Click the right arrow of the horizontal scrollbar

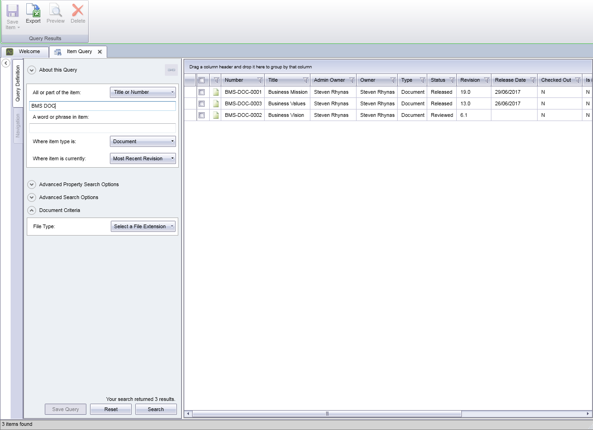[x=588, y=414]
